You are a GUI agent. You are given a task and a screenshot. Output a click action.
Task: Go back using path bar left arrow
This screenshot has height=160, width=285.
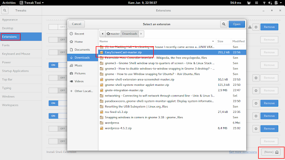tap(102, 34)
